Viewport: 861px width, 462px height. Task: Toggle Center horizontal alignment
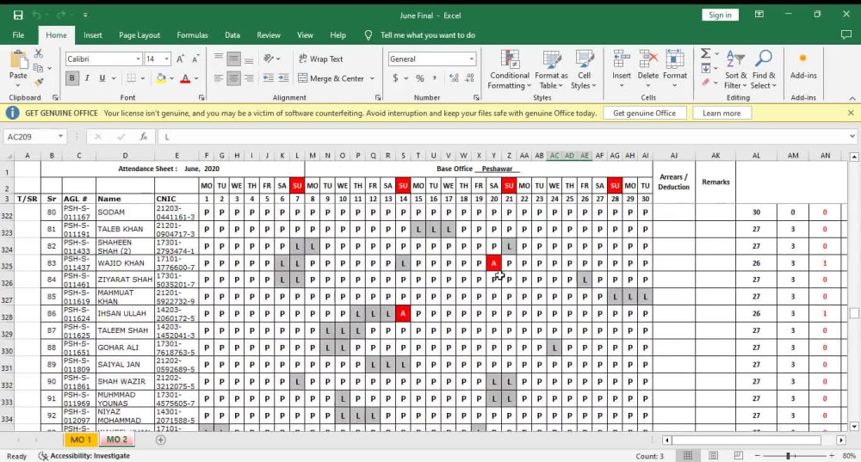(x=233, y=78)
